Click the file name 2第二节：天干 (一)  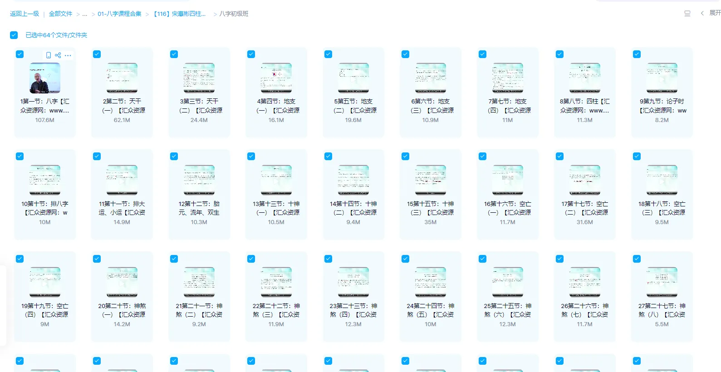click(x=122, y=106)
